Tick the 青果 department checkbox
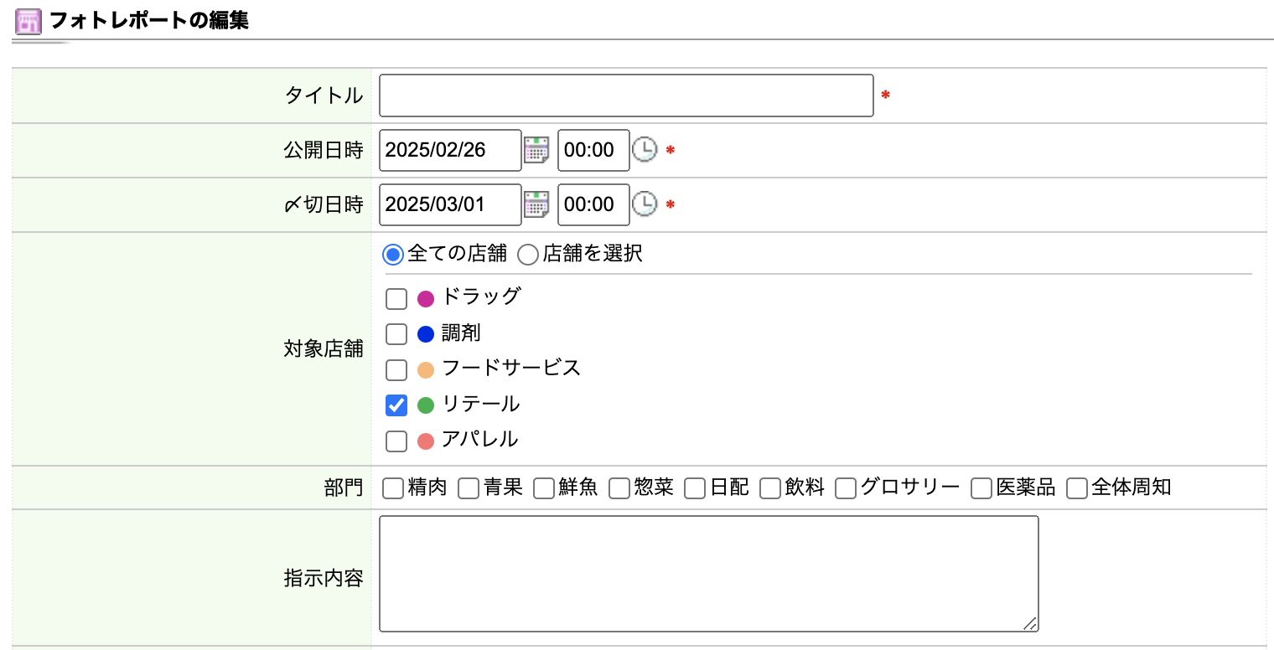The image size is (1274, 650). point(469,488)
